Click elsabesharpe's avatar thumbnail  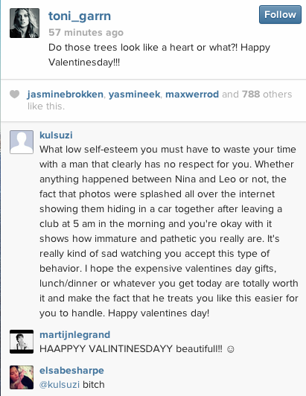pyautogui.click(x=22, y=377)
